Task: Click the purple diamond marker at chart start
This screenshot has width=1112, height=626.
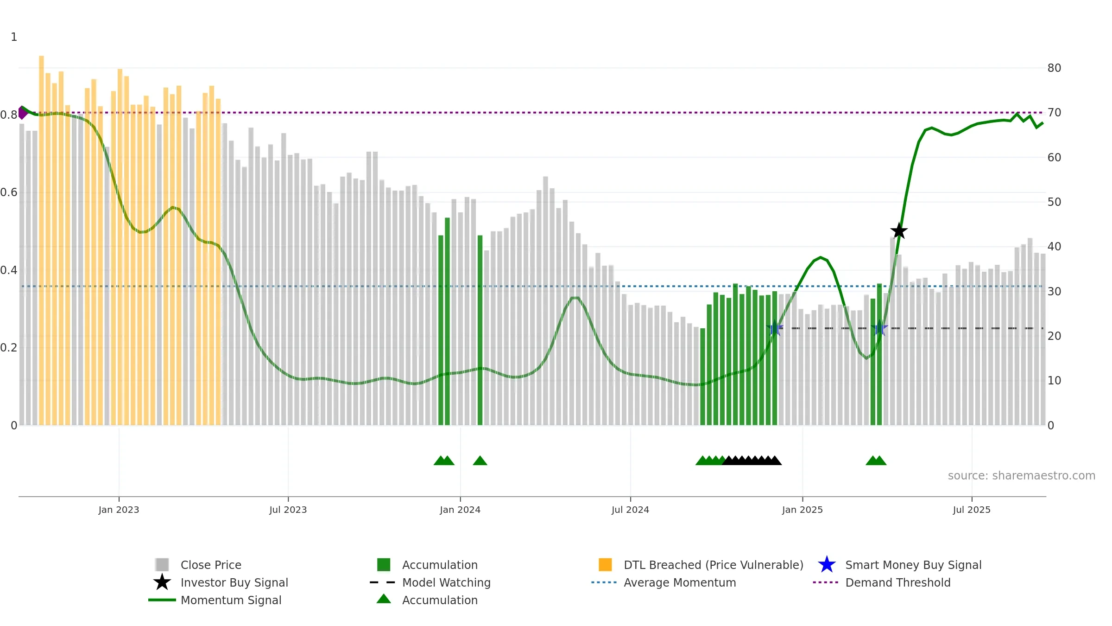Action: pos(22,113)
